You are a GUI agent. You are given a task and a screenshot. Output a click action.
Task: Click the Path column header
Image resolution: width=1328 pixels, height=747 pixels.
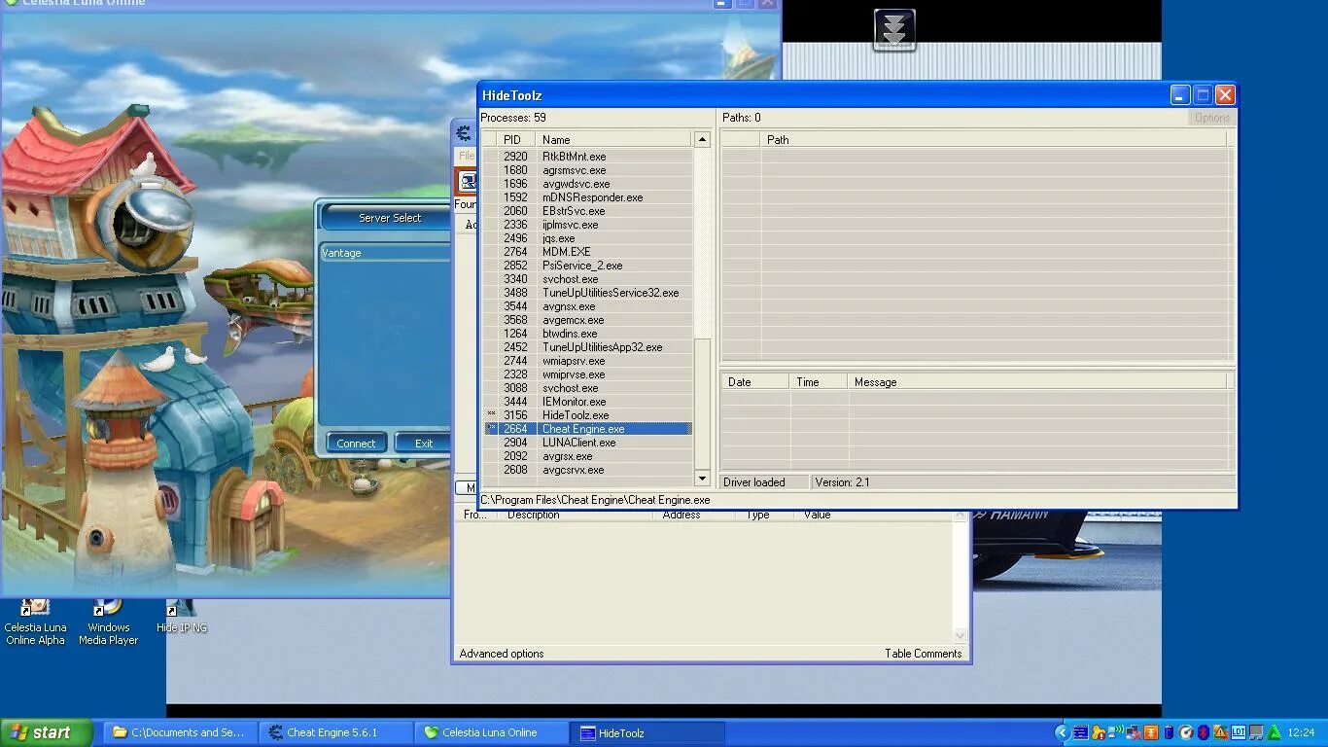[994, 140]
